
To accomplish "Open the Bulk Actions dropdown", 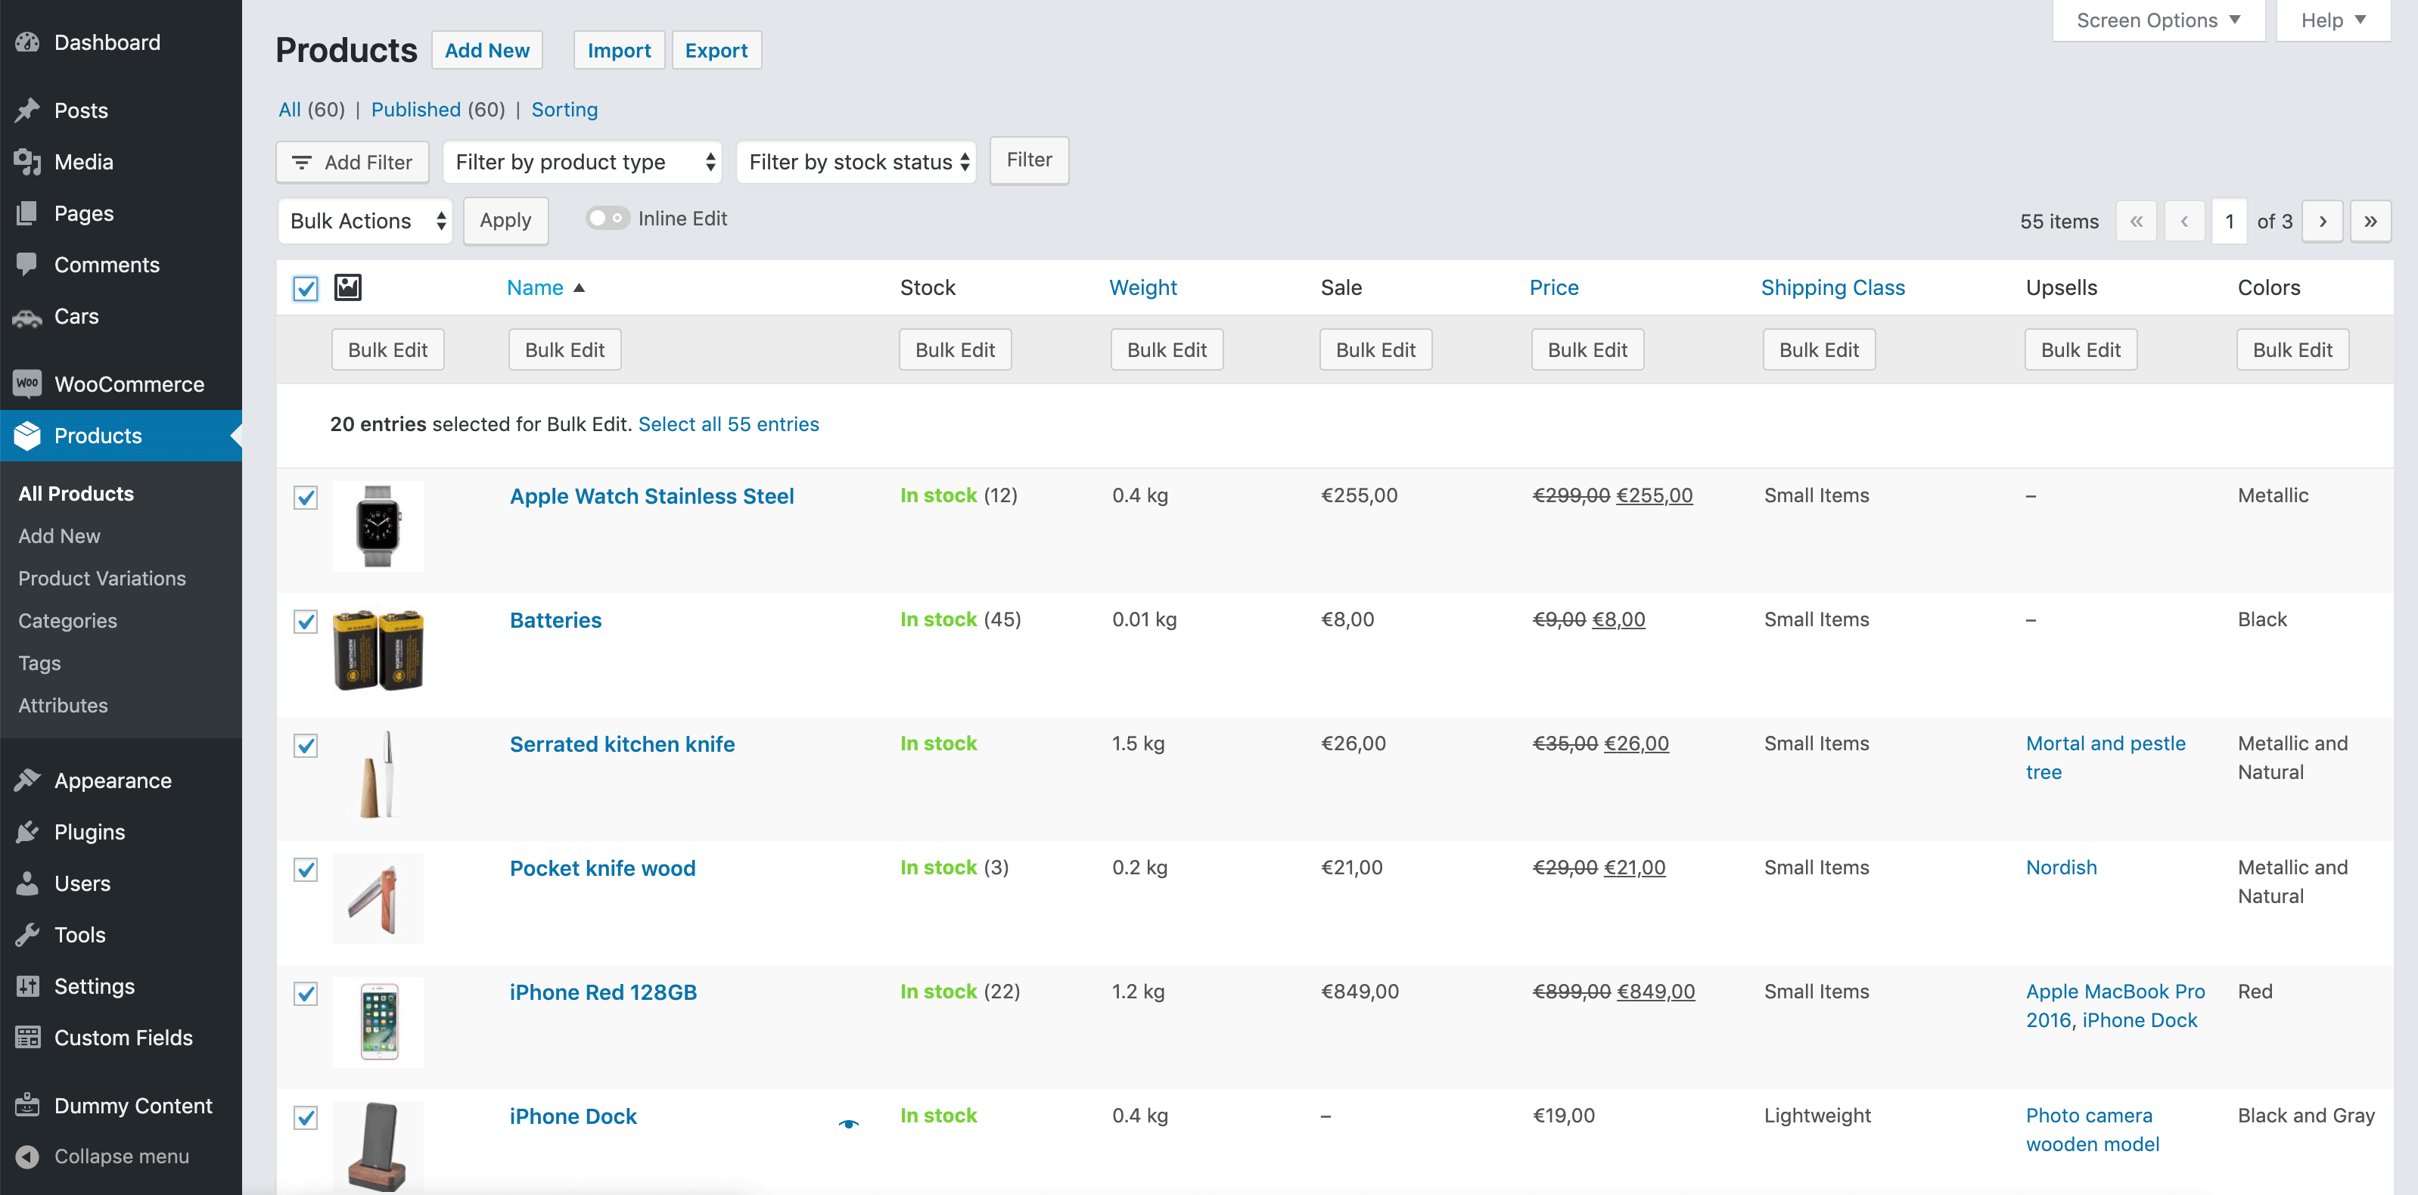I will coord(365,222).
